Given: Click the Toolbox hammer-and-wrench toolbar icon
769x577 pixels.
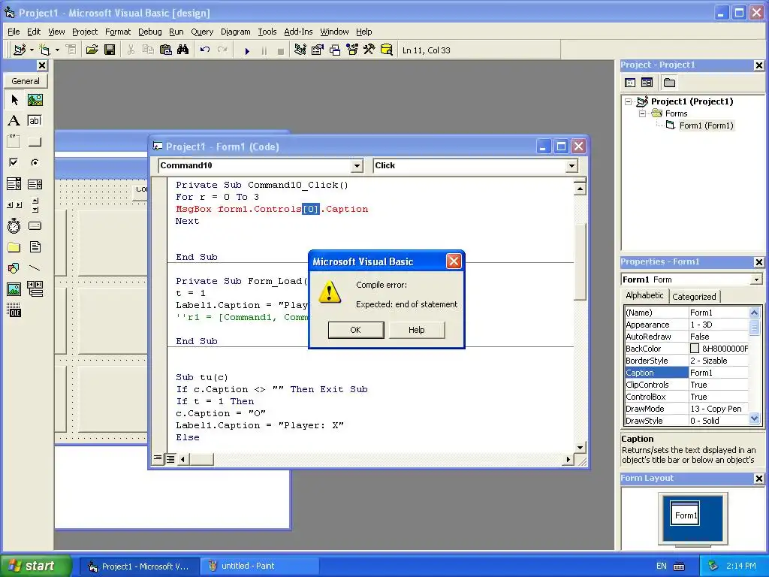Looking at the screenshot, I should 369,50.
